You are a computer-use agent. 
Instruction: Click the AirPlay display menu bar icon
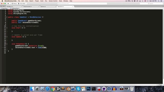coord(140,1)
